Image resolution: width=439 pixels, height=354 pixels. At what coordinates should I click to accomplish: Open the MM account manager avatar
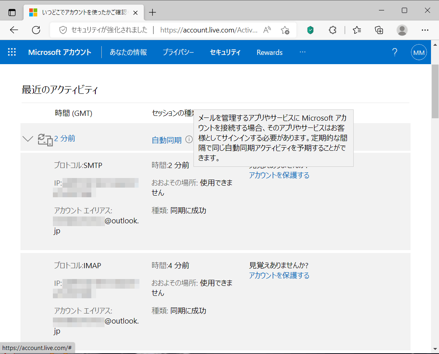pyautogui.click(x=419, y=53)
